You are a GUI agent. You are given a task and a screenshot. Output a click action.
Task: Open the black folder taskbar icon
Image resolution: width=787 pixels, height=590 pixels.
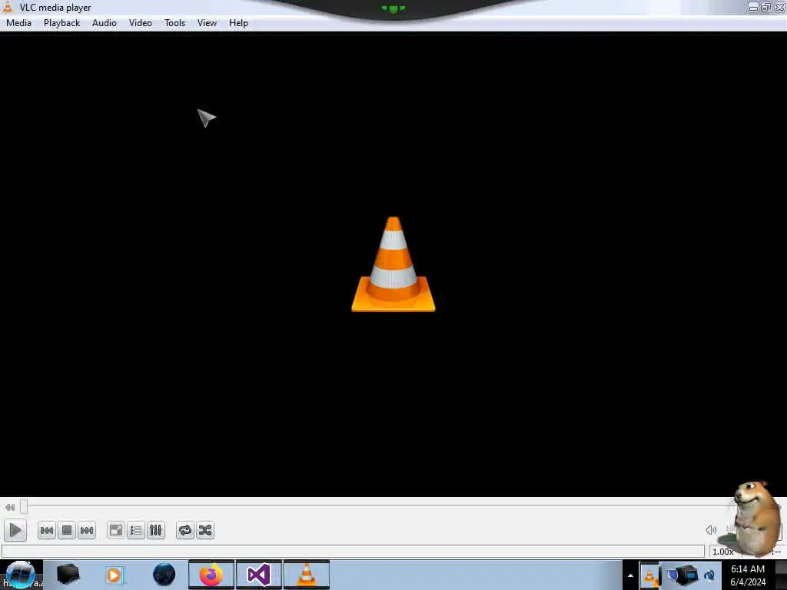pos(68,575)
